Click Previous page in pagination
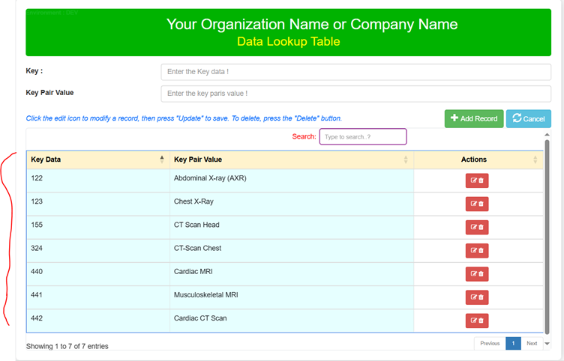 [x=490, y=343]
